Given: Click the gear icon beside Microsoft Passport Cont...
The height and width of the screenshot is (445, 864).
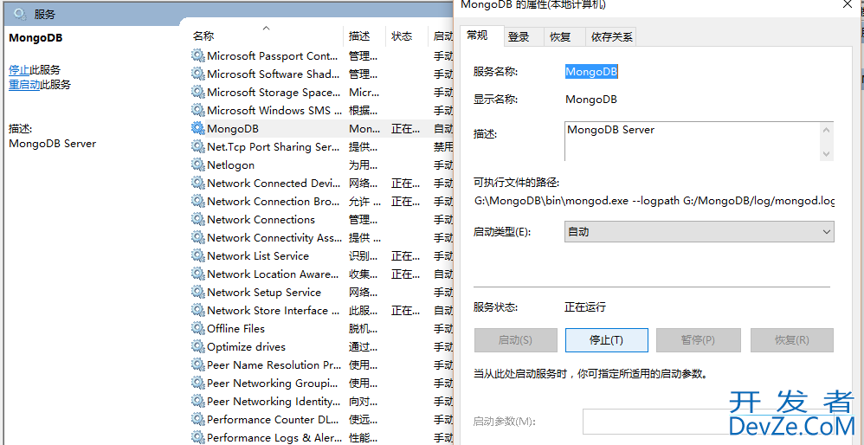Looking at the screenshot, I should (x=197, y=55).
